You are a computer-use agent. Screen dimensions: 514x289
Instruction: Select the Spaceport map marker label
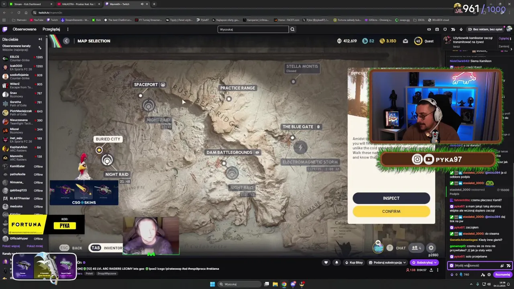click(x=150, y=85)
